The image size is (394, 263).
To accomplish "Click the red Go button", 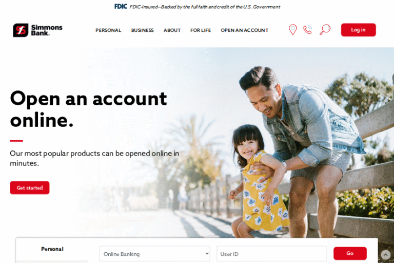I will [350, 253].
